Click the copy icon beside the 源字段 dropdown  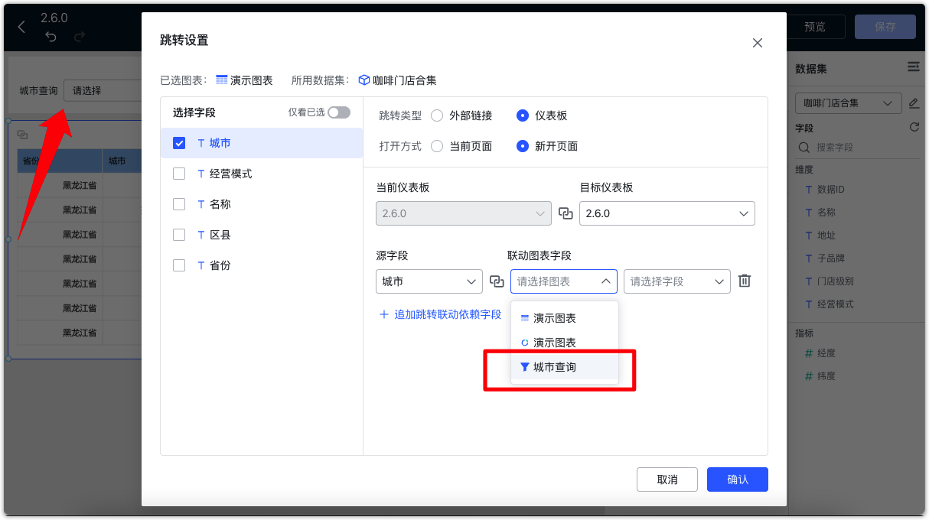(496, 281)
